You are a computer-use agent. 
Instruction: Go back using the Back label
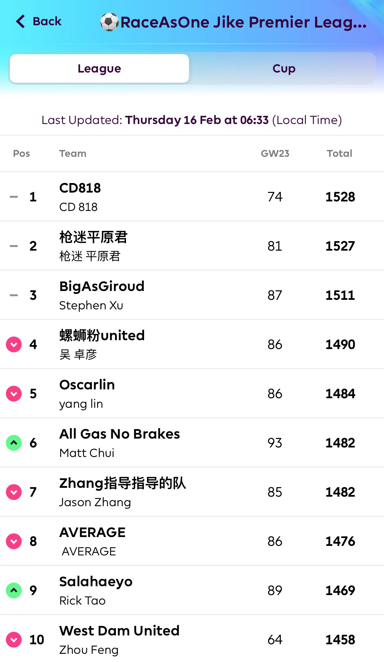click(x=47, y=22)
